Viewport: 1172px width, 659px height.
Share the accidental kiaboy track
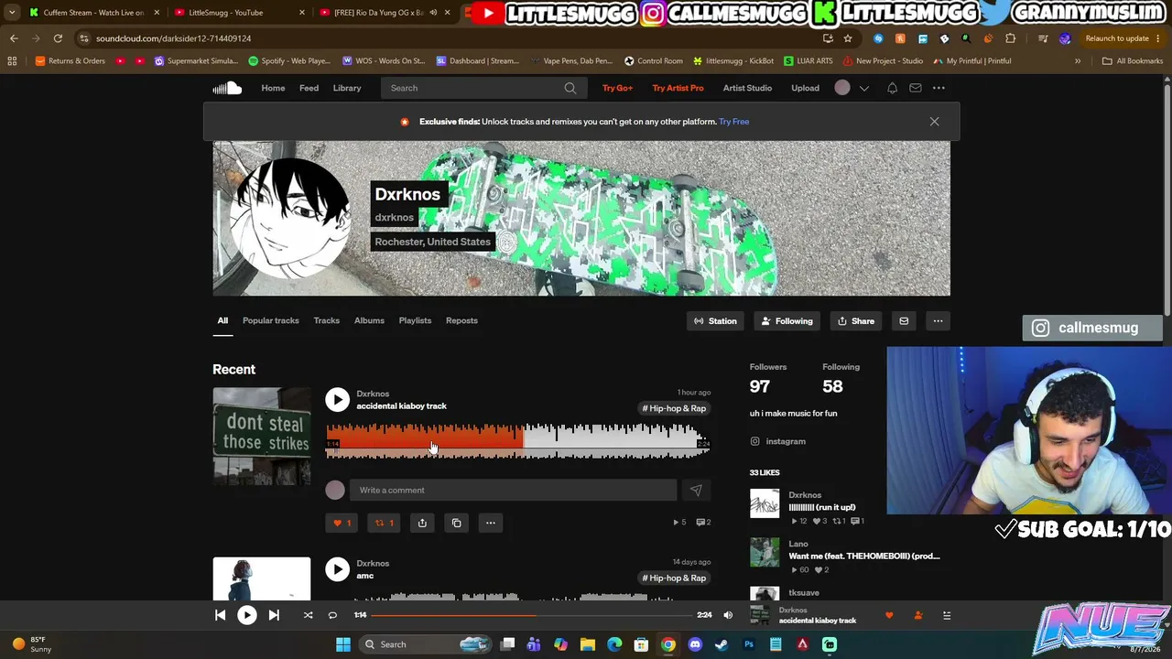point(422,523)
